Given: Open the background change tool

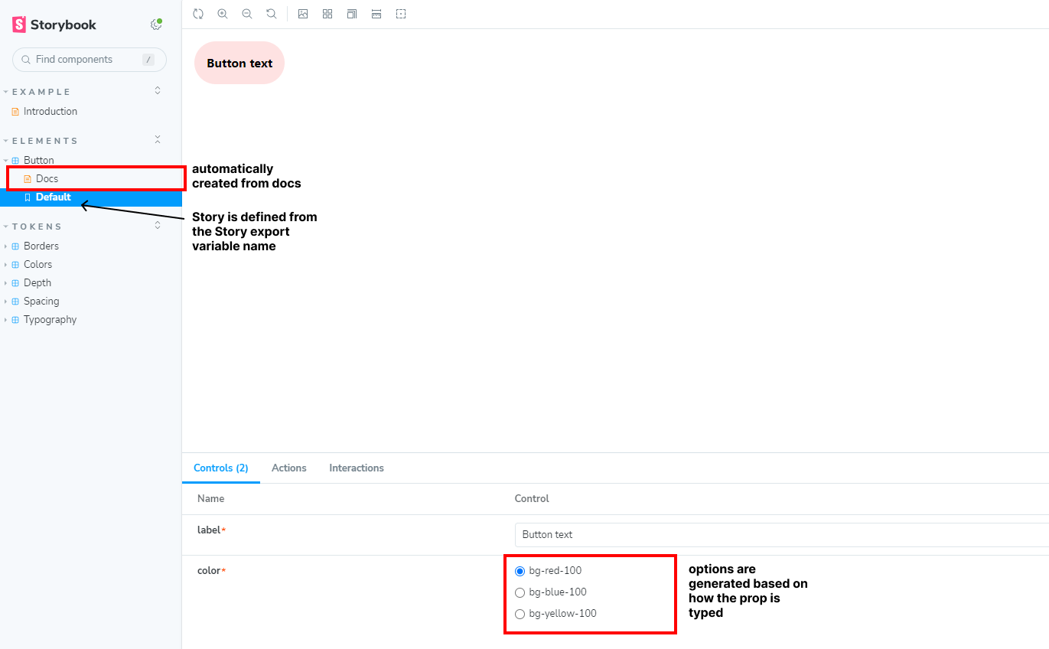Looking at the screenshot, I should [303, 14].
